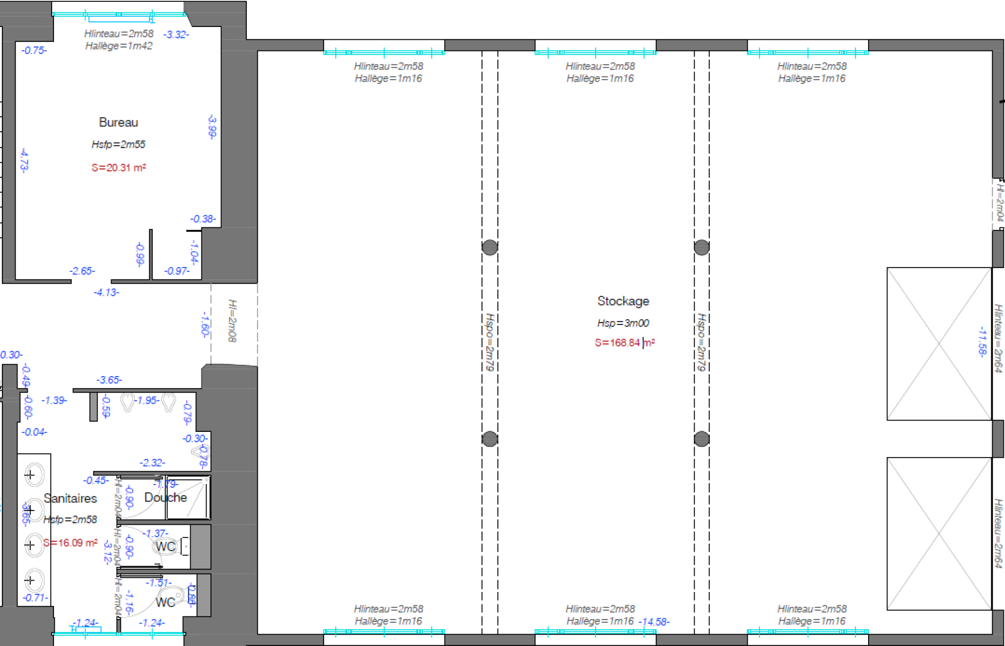Click the Sanitaires room label
This screenshot has height=646, width=1005.
click(x=70, y=498)
